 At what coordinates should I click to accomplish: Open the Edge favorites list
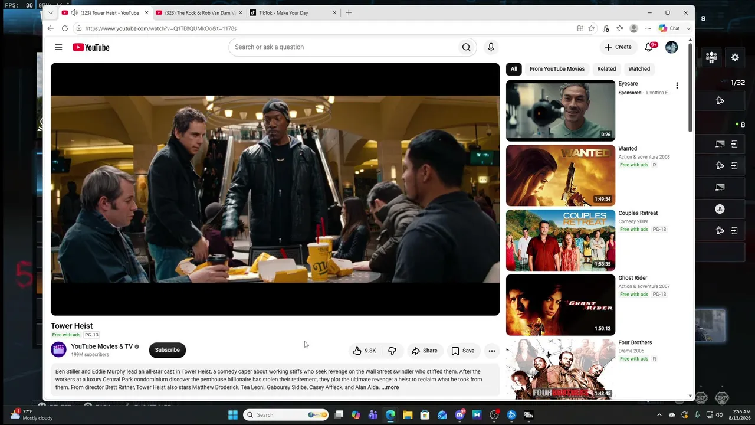coord(619,28)
